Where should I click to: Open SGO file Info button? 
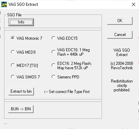[21, 22]
